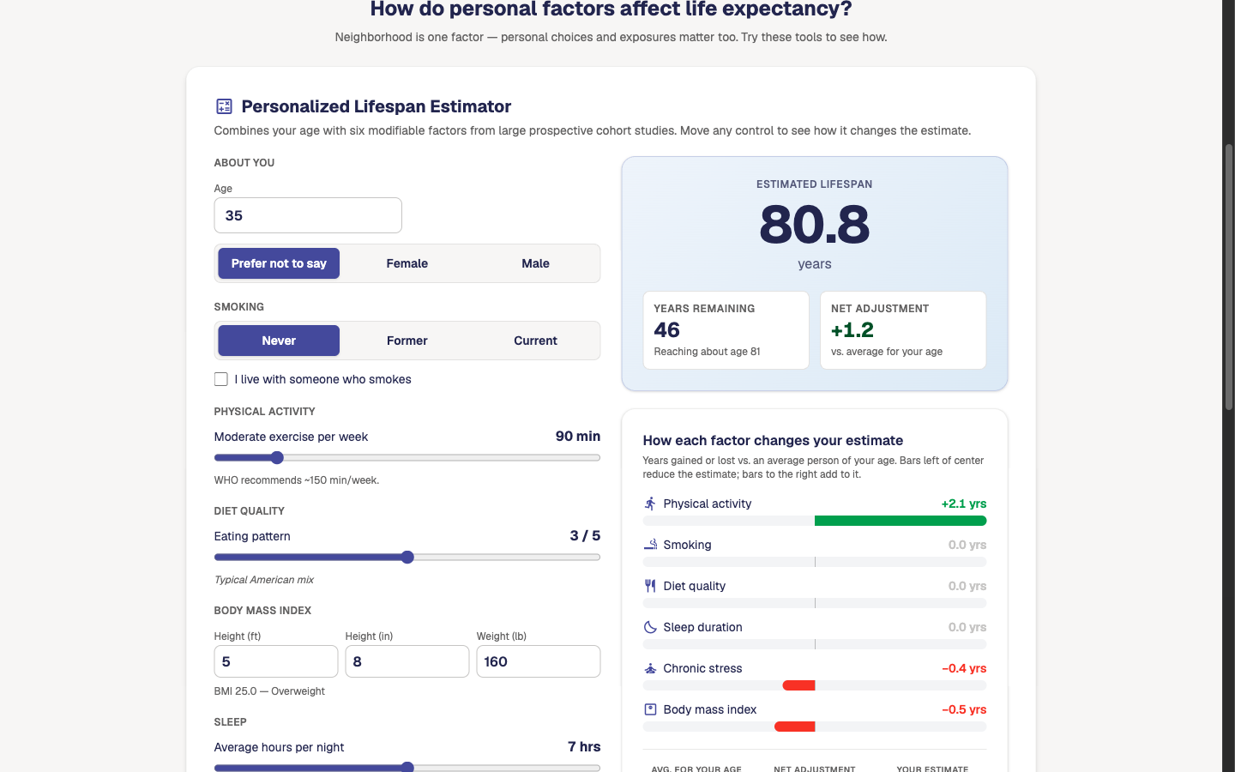The image size is (1235, 772).
Task: Click the 7 hrs sleep value
Action: point(584,746)
